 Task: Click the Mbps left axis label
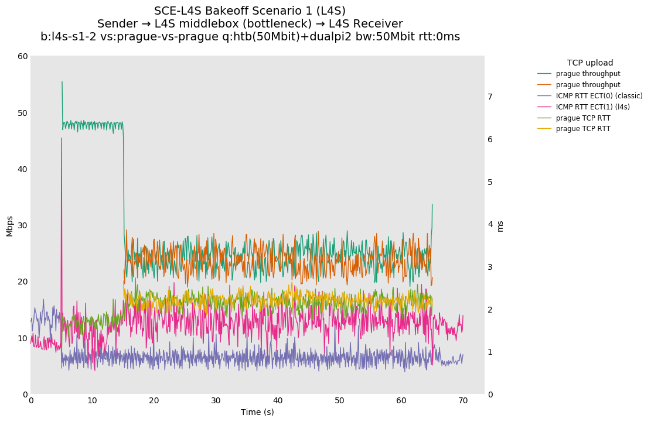coord(9,226)
